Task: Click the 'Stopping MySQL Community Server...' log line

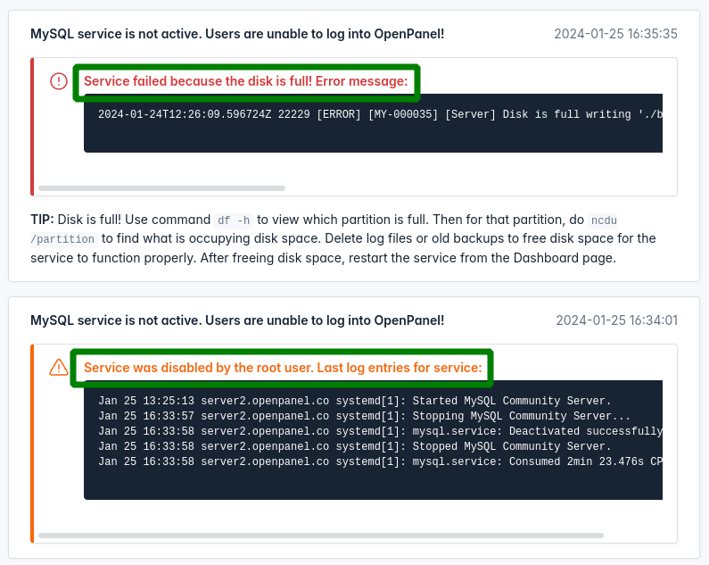Action: pos(364,416)
